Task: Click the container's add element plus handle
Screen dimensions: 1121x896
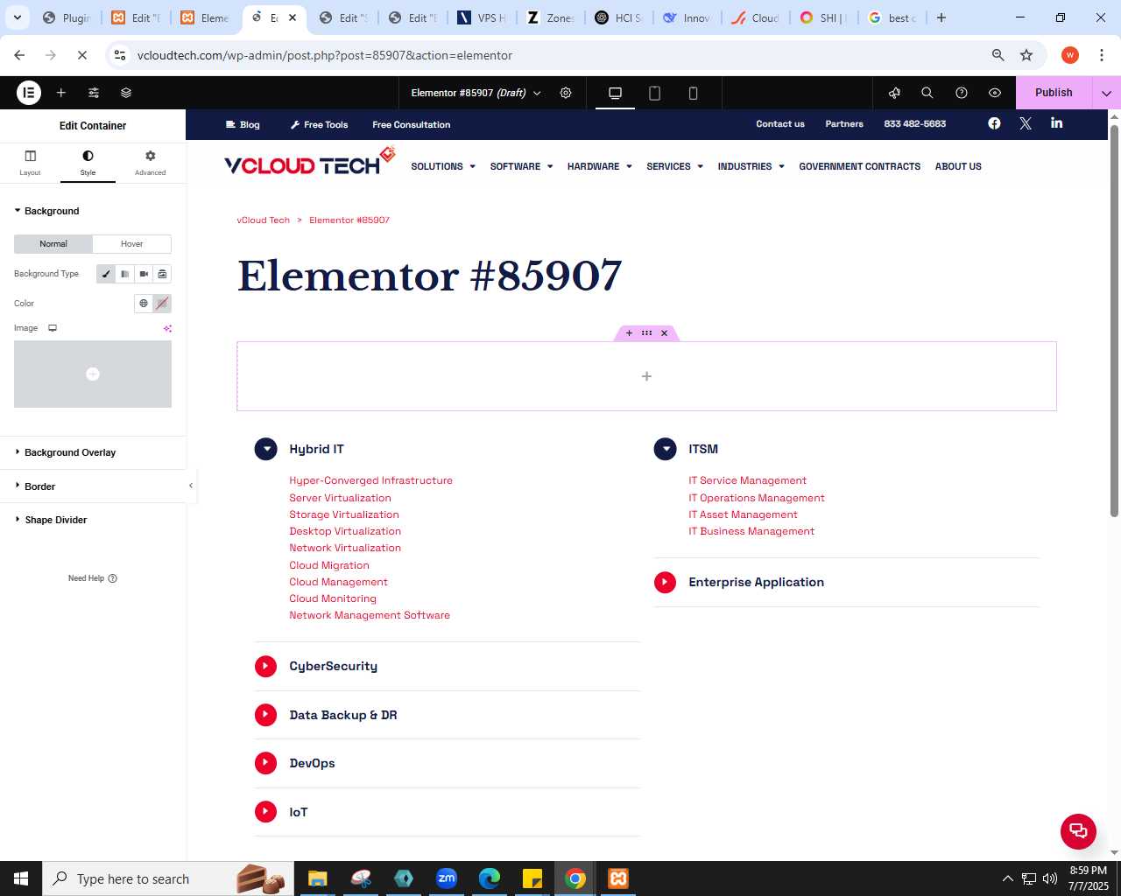Action: [x=629, y=333]
